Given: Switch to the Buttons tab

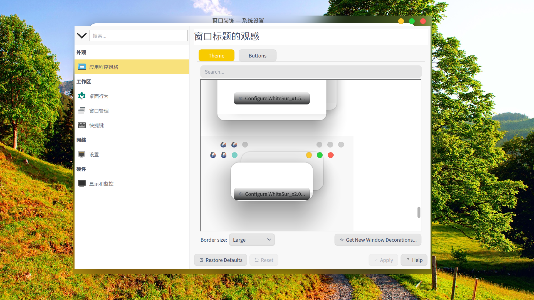Looking at the screenshot, I should [257, 56].
